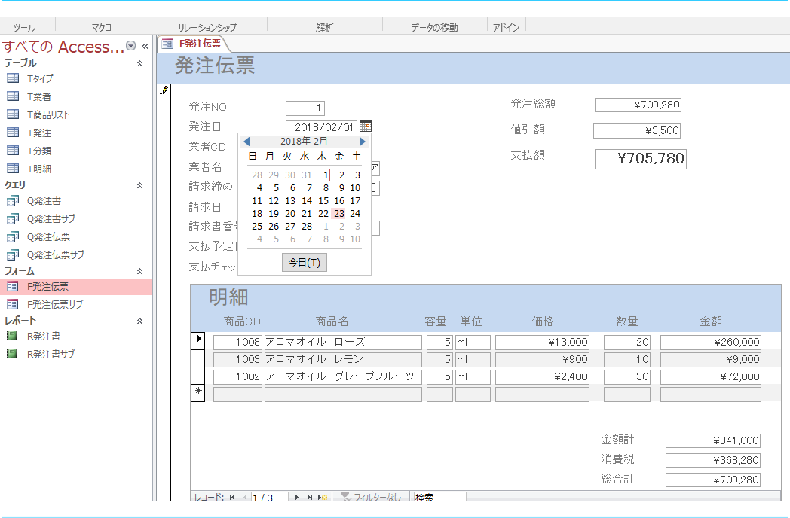Switch to the F発注伝票 form tab
Viewport: 790px width, 518px height.
tap(193, 44)
